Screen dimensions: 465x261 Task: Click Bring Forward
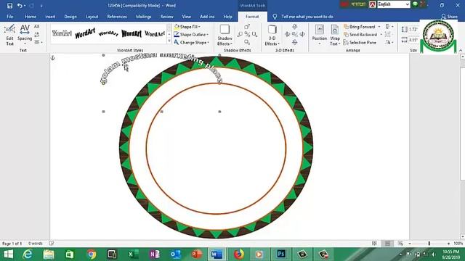(360, 27)
